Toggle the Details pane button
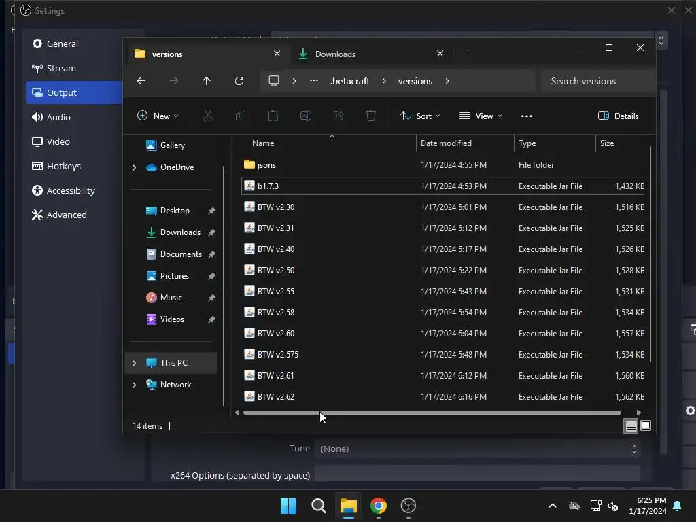Screen dimensions: 696x522 pyautogui.click(x=618, y=116)
